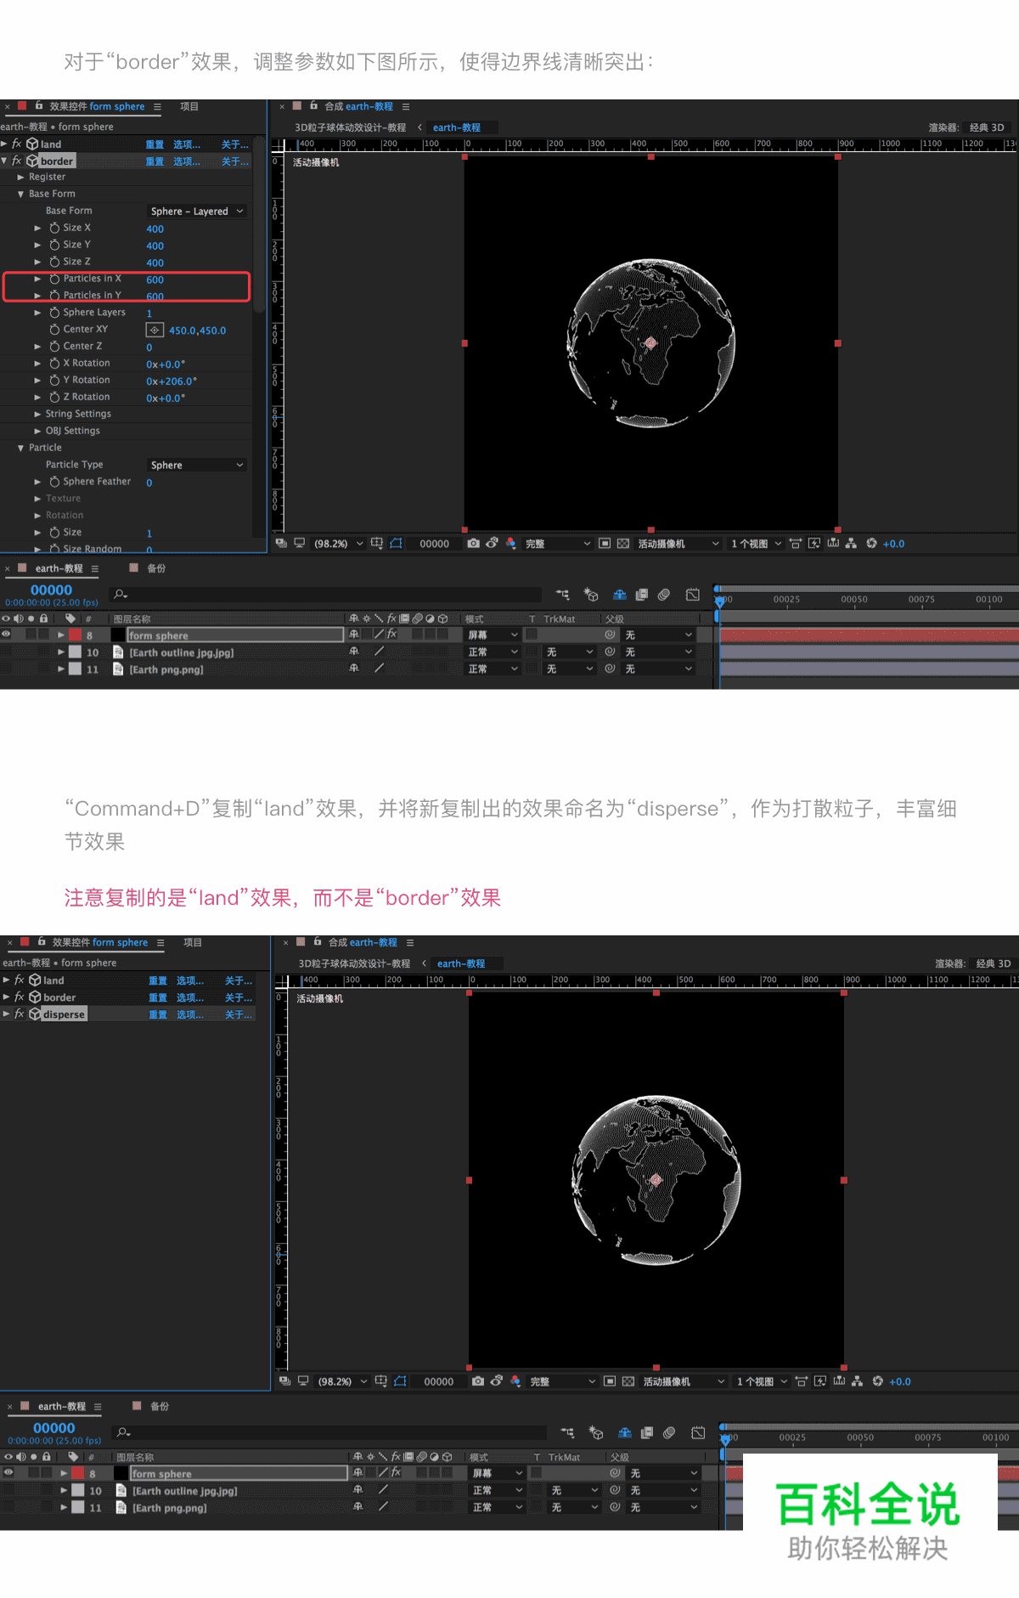
Task: Click the Y Rotation stopwatch icon
Action: pyautogui.click(x=54, y=381)
